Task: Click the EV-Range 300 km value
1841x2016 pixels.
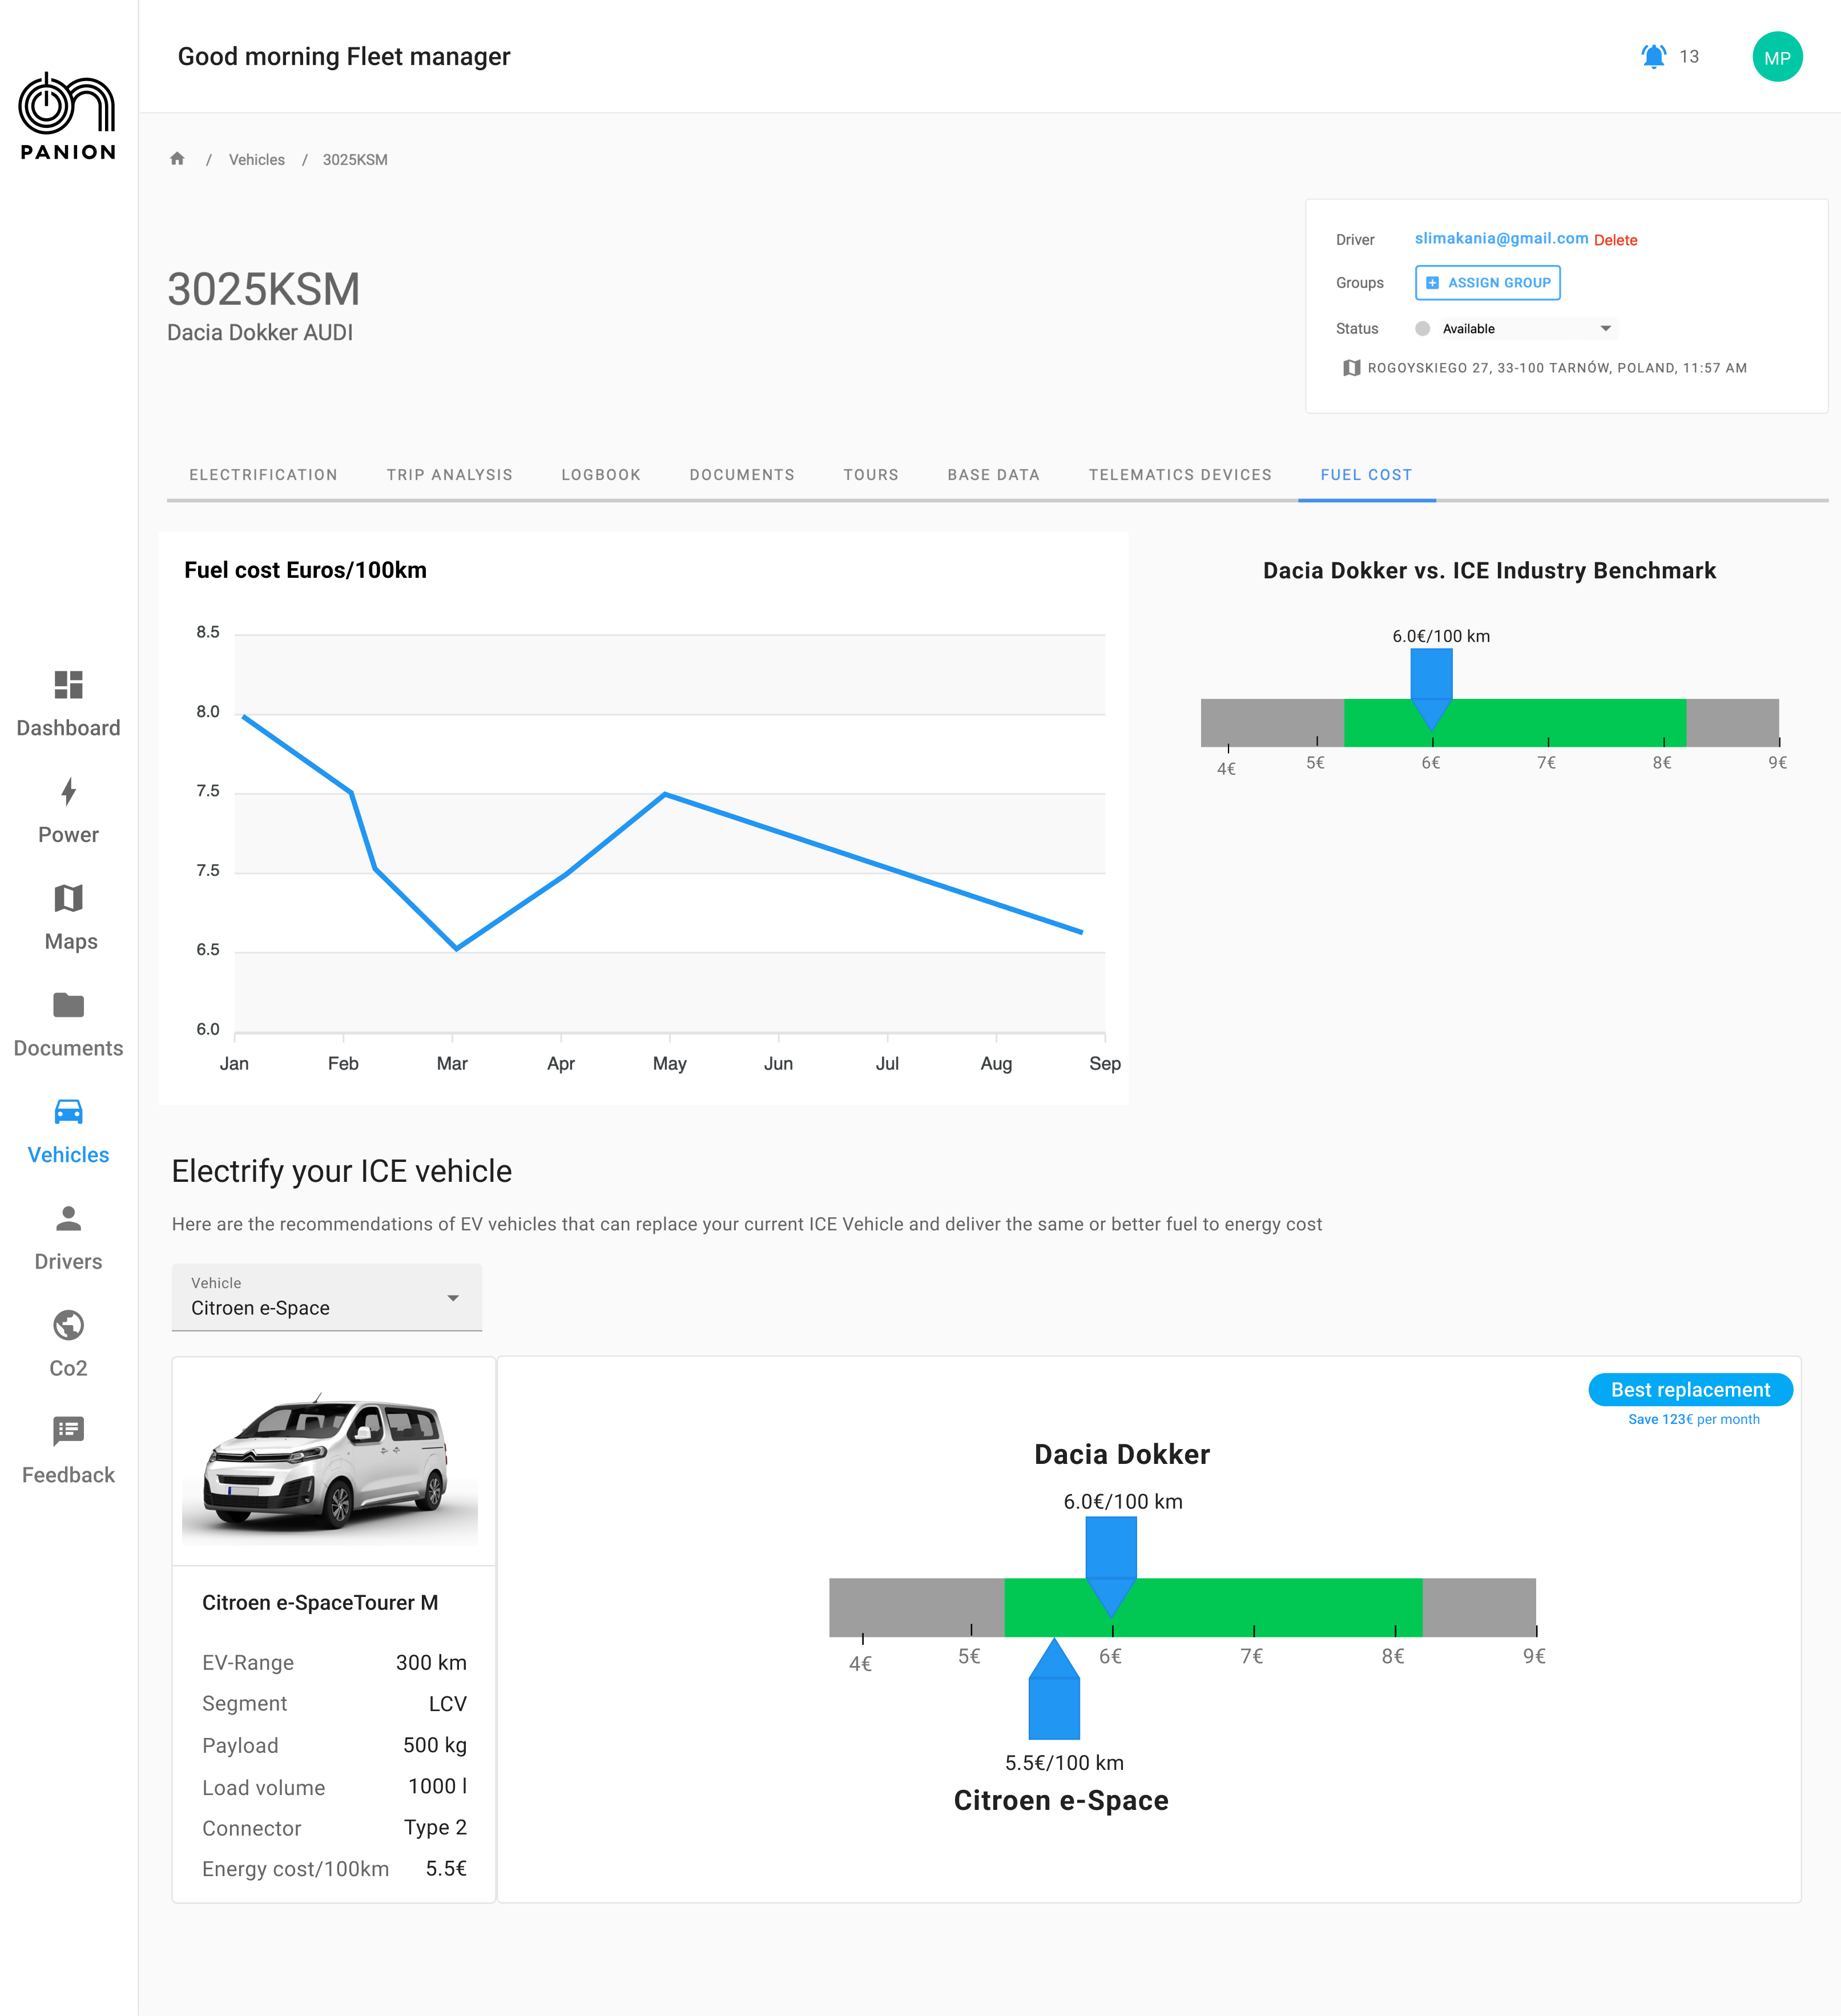Action: tap(431, 1662)
